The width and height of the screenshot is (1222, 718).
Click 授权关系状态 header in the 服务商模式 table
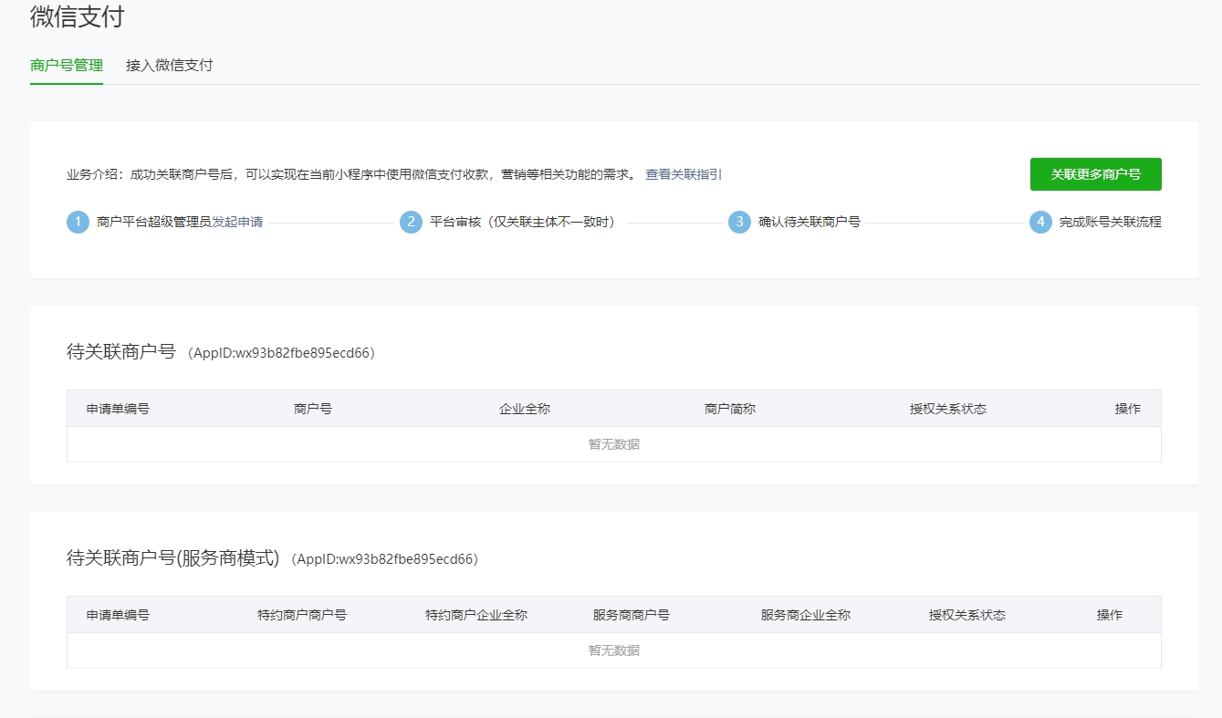[967, 615]
